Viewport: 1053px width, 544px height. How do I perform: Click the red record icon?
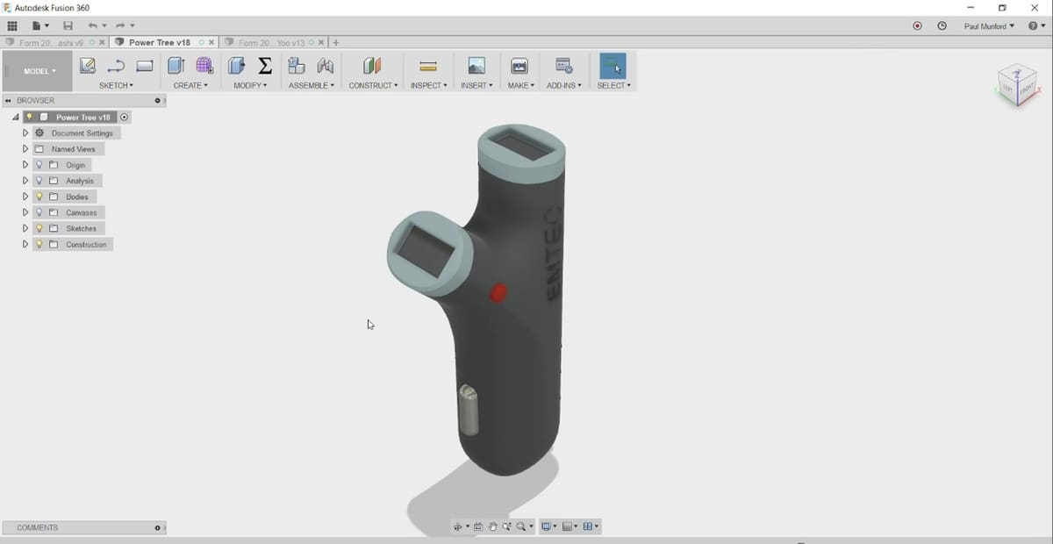pos(917,26)
